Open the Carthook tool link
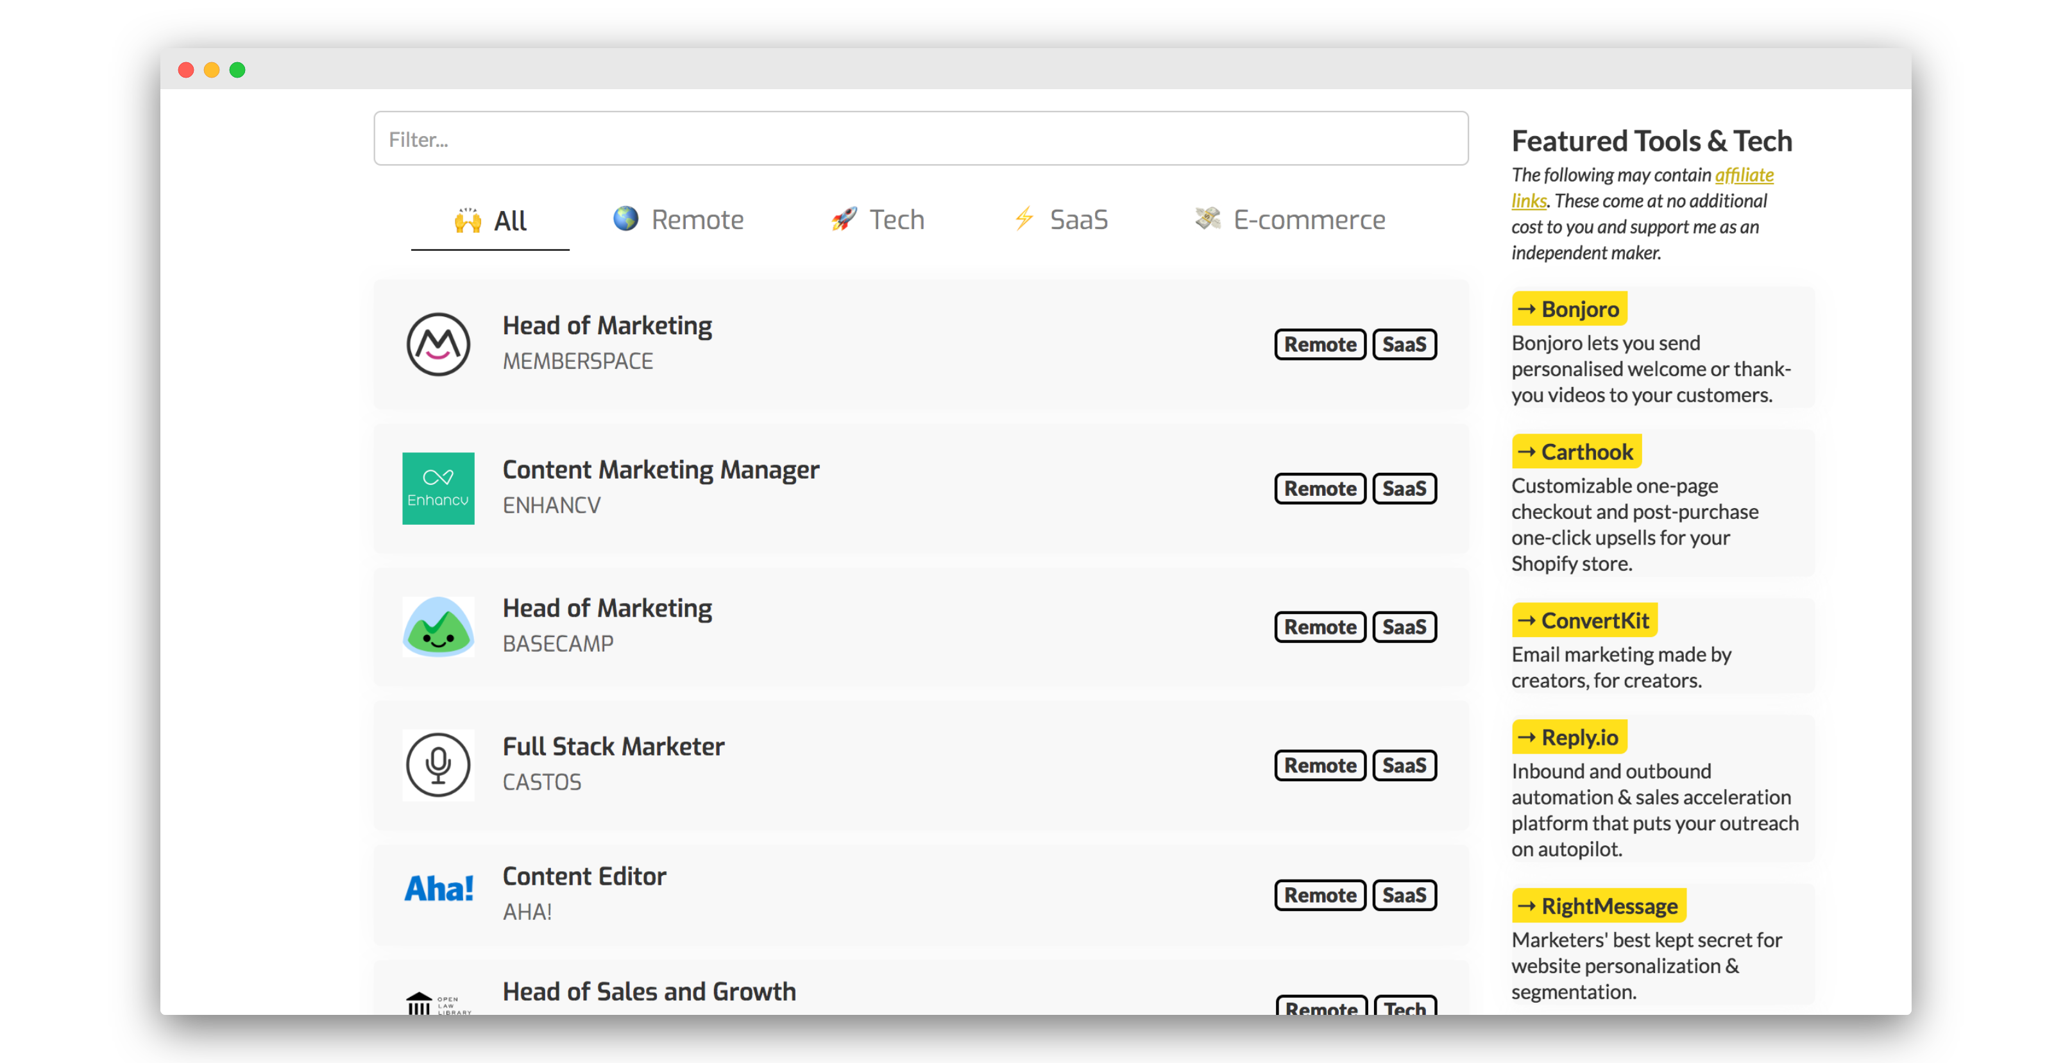Screen dimensions: 2072x1063 pyautogui.click(x=1575, y=452)
